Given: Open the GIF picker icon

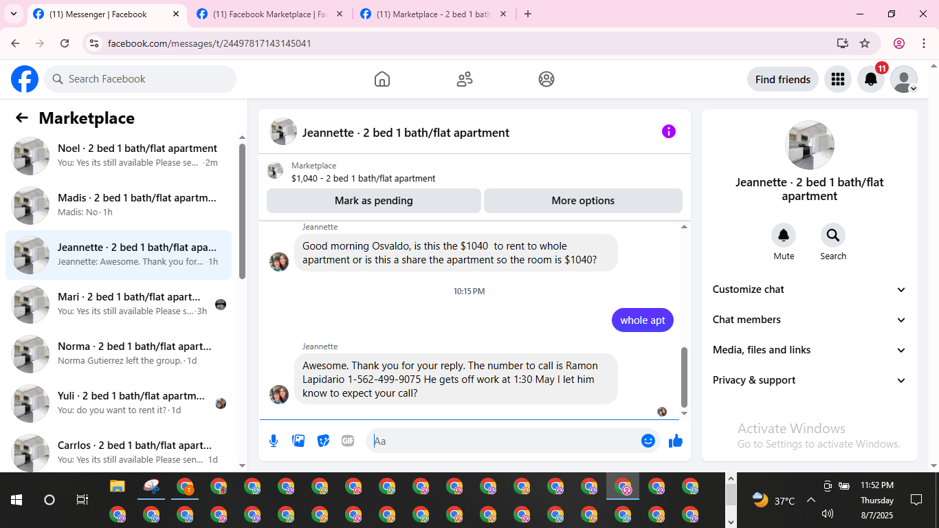Looking at the screenshot, I should point(348,441).
